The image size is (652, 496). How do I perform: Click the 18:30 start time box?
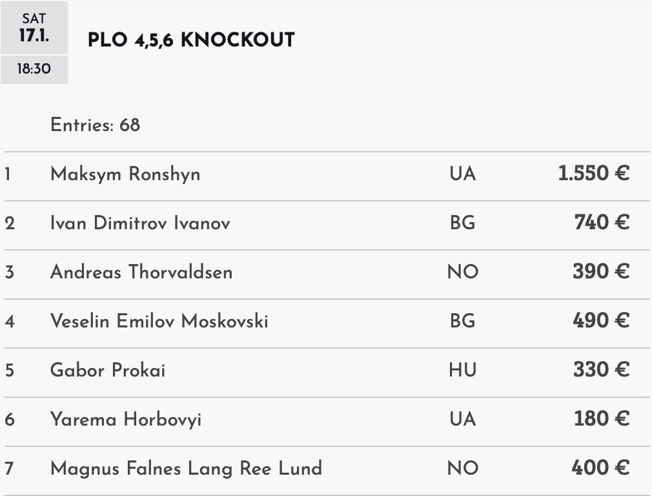34,68
